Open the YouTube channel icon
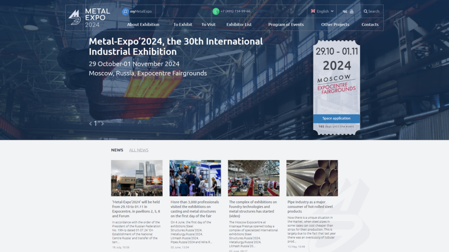449x252 pixels. point(352,11)
